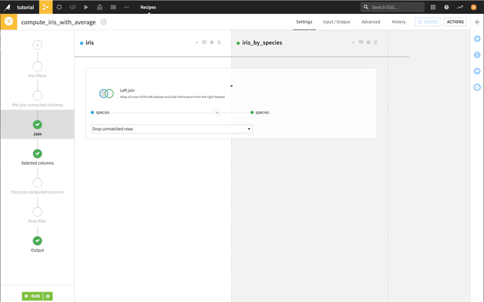Open the info details icon in right sidebar
Image resolution: width=484 pixels, height=302 pixels.
pos(477,55)
